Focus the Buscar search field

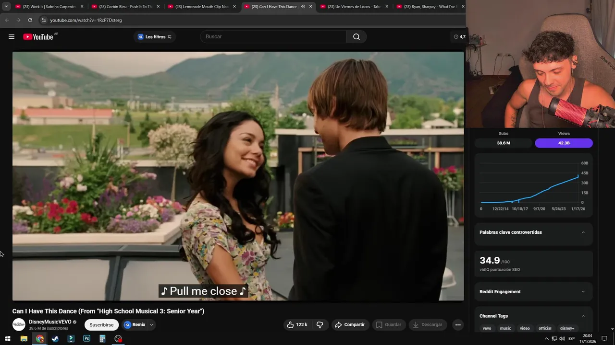(x=273, y=37)
